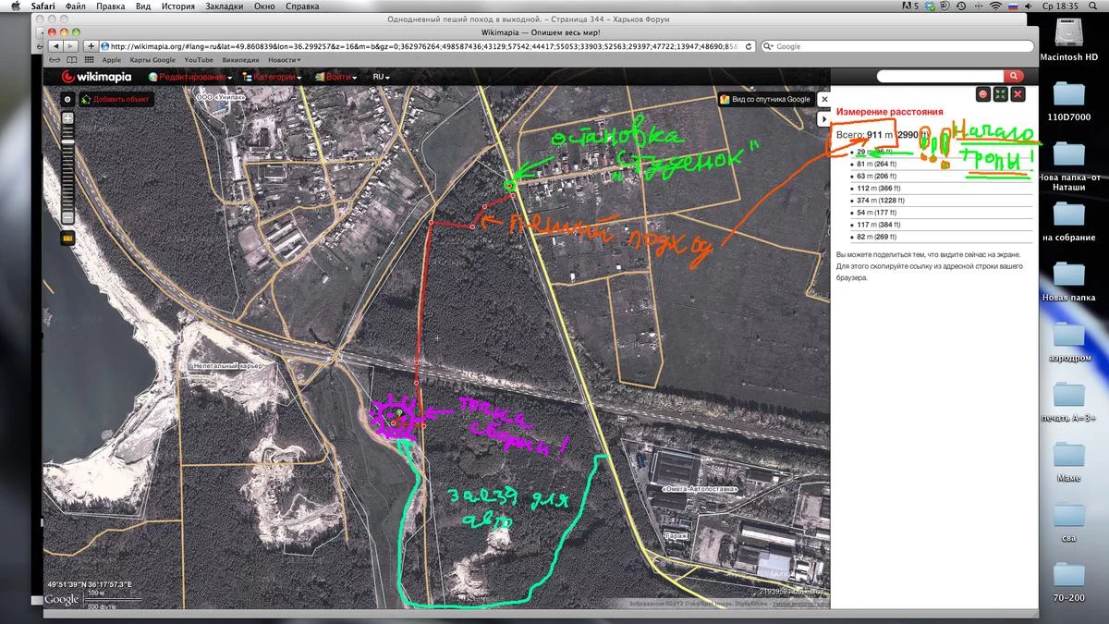Screen dimensions: 1109x624
Task: Open the RU language dropdown
Action: [381, 78]
